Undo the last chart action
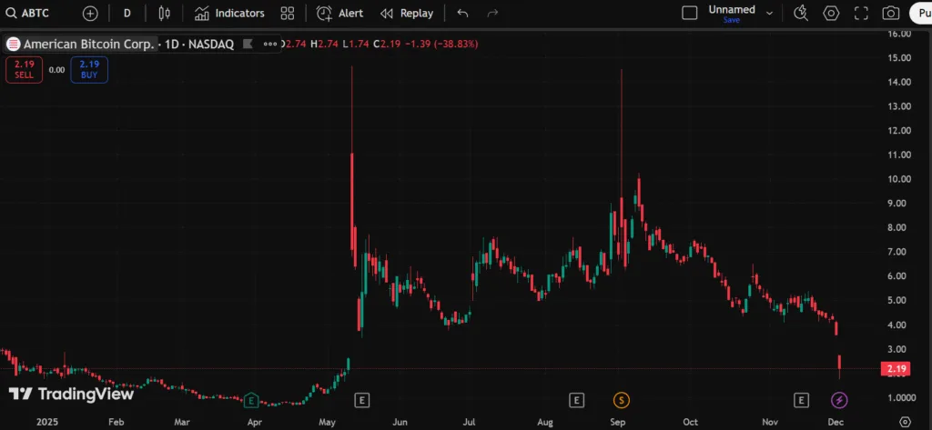Image resolution: width=932 pixels, height=430 pixels. pyautogui.click(x=463, y=13)
